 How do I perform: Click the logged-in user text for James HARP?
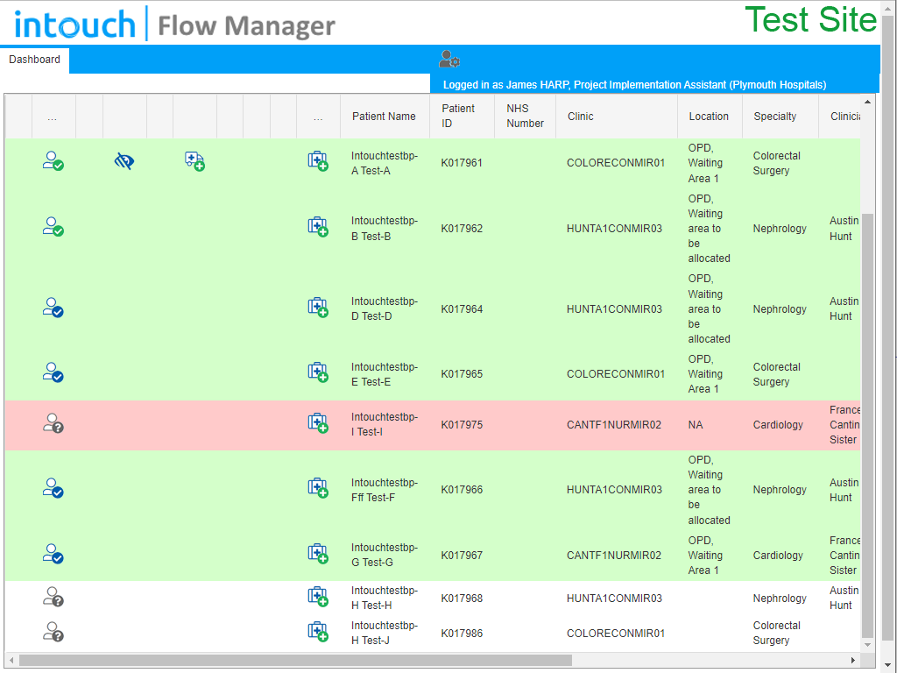pyautogui.click(x=634, y=85)
